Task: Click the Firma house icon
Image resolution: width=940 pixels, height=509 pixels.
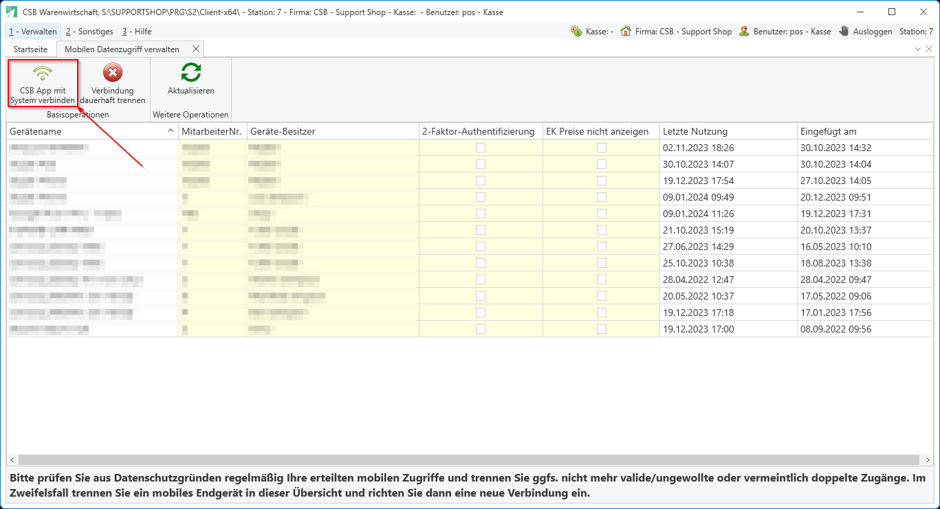Action: point(626,31)
